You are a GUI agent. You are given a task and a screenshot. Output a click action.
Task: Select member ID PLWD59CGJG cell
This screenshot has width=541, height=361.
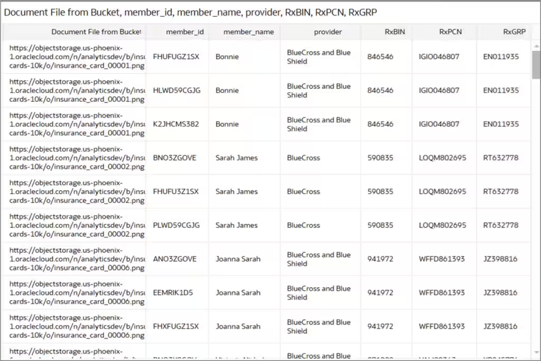click(176, 225)
